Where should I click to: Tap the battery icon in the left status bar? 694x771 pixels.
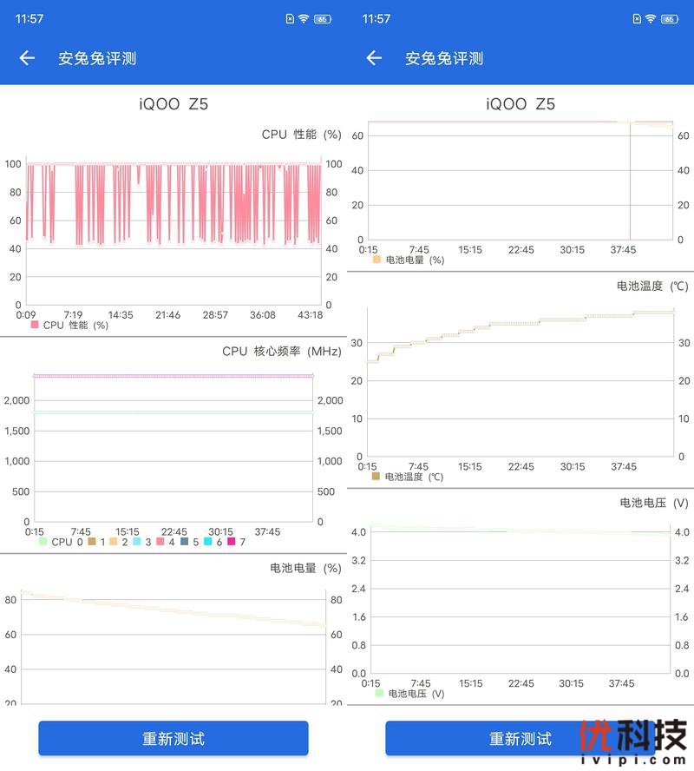point(323,18)
